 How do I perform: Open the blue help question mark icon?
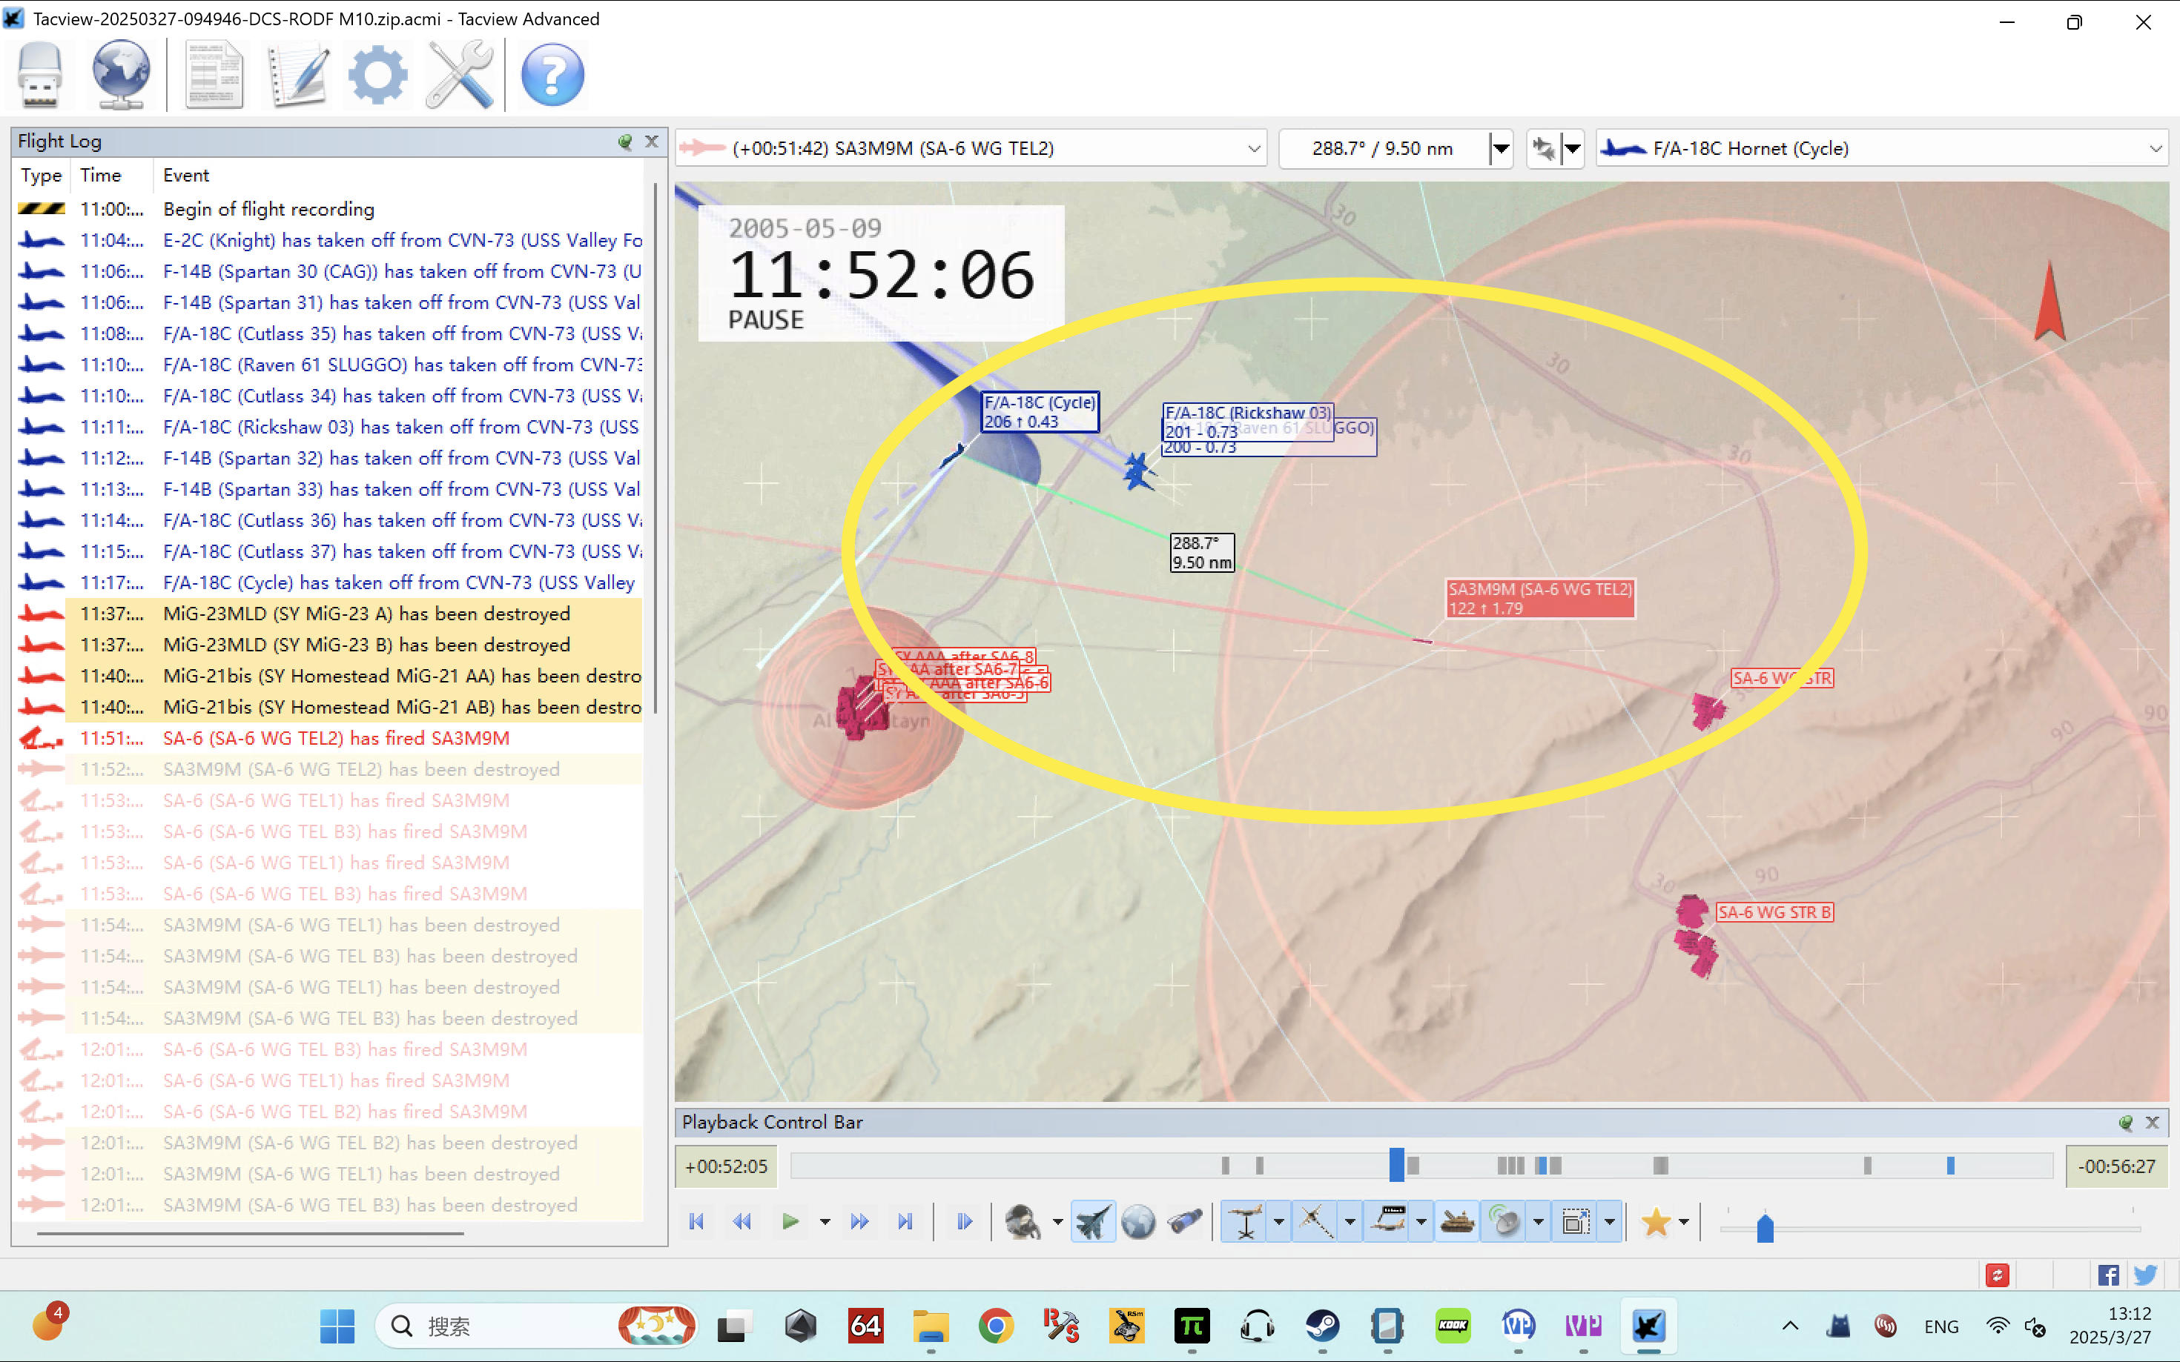552,75
